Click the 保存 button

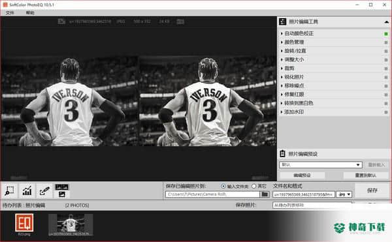click(372, 190)
